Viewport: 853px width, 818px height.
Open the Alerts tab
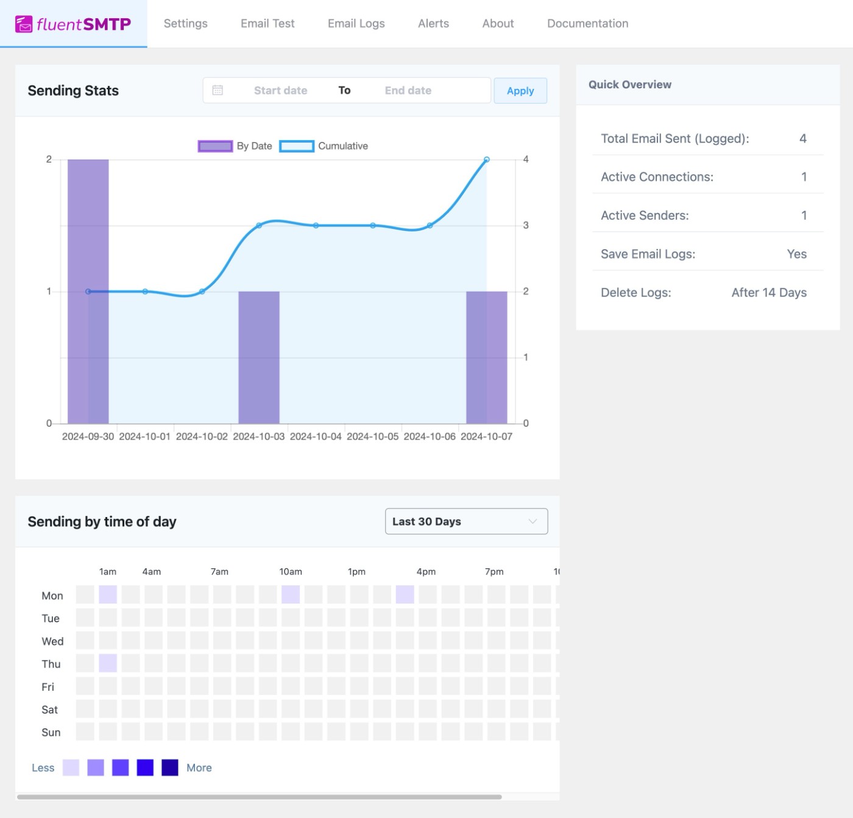tap(433, 23)
